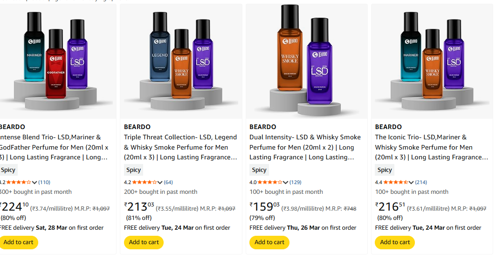Open Dual Intensity two-bottle product image
The height and width of the screenshot is (260, 496).
pyautogui.click(x=306, y=61)
